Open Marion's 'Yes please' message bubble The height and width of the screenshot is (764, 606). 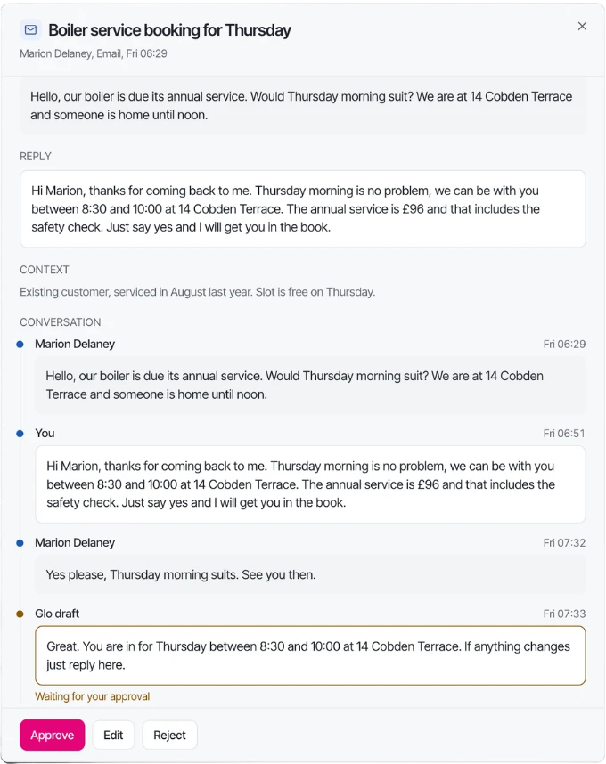point(310,575)
